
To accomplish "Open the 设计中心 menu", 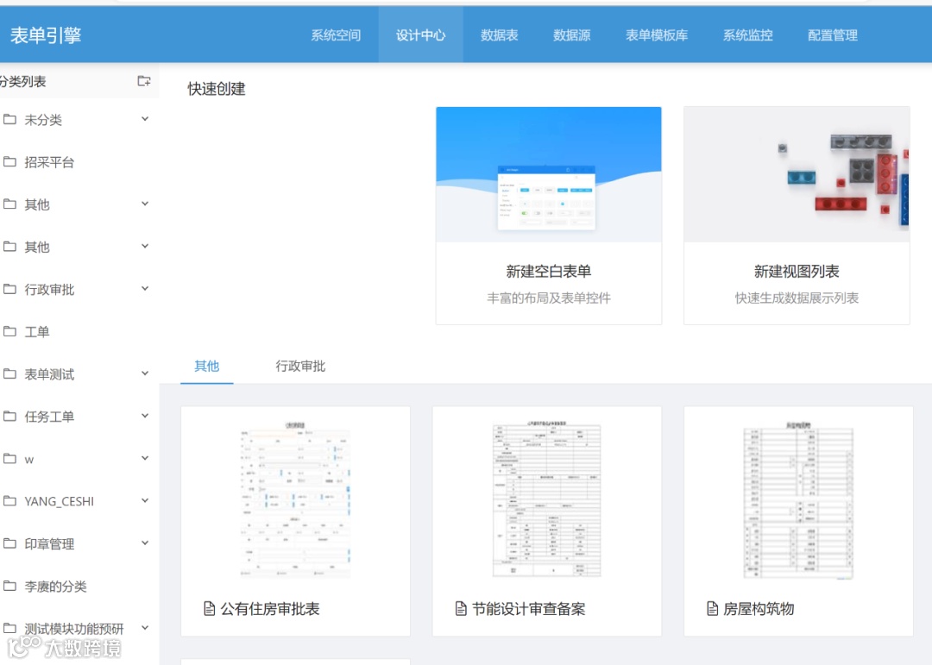I will coord(421,35).
